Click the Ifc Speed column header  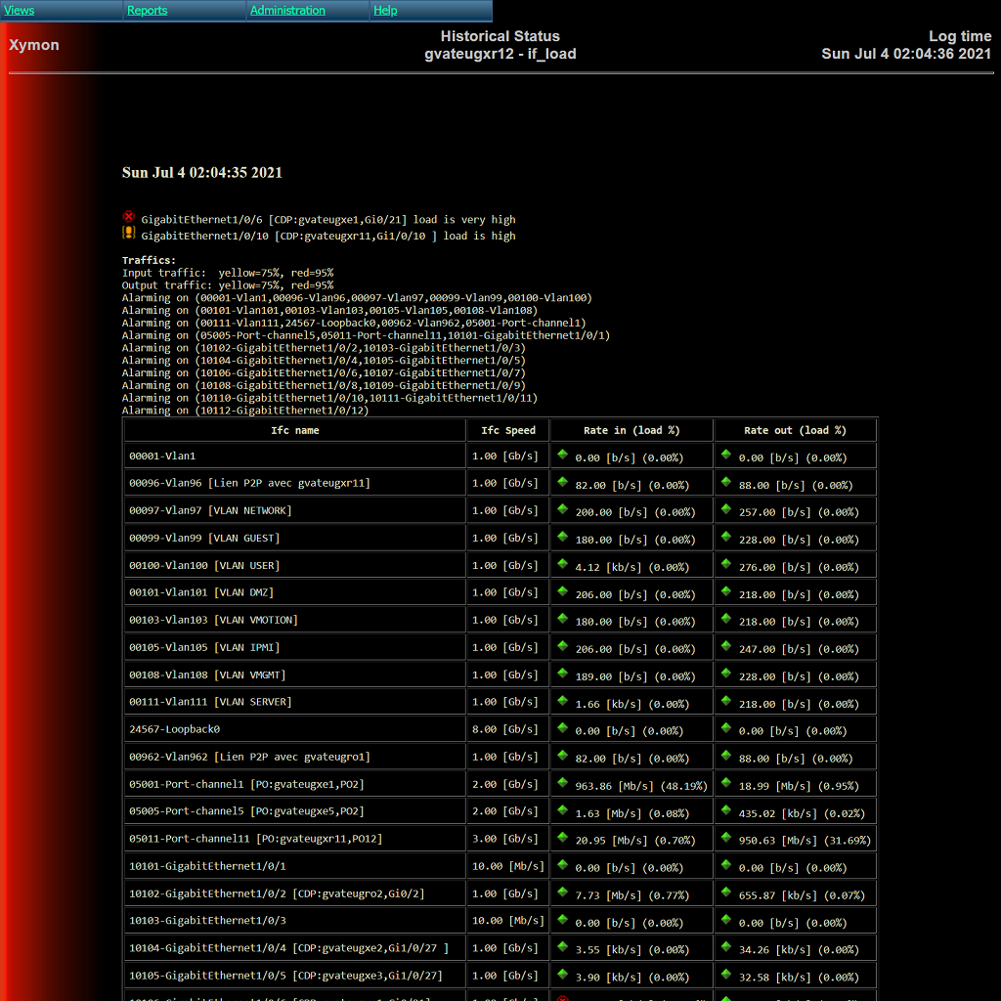(x=508, y=430)
